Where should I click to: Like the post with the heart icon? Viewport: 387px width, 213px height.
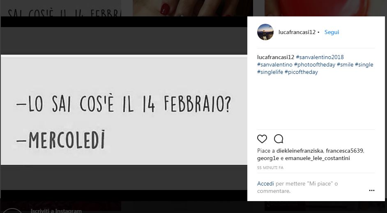(262, 139)
